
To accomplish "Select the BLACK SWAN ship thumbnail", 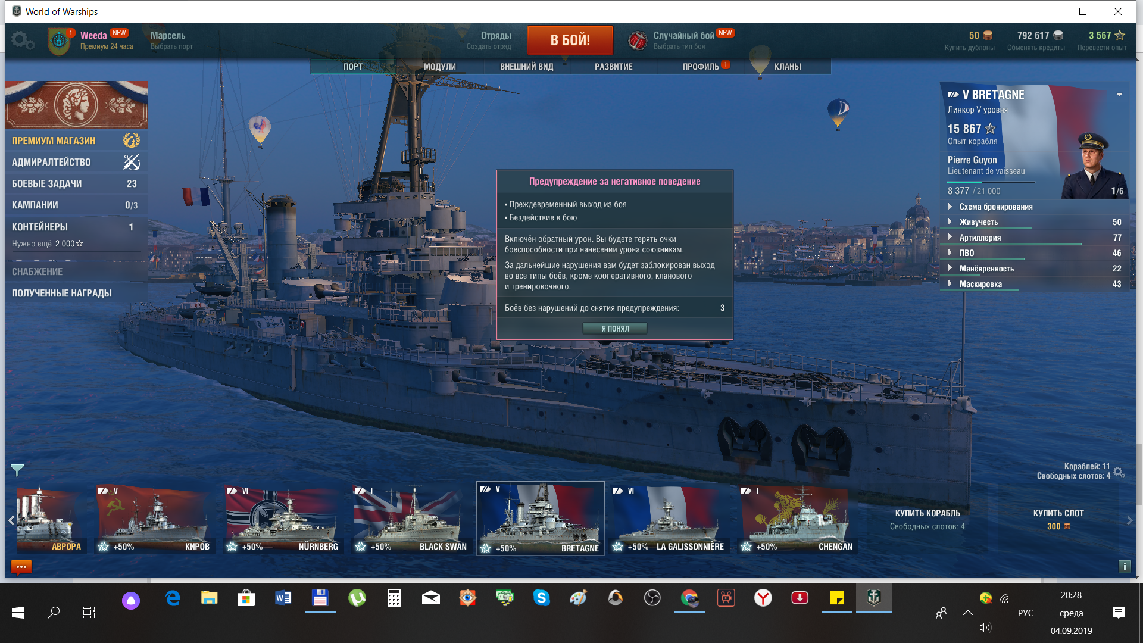I will pos(412,519).
